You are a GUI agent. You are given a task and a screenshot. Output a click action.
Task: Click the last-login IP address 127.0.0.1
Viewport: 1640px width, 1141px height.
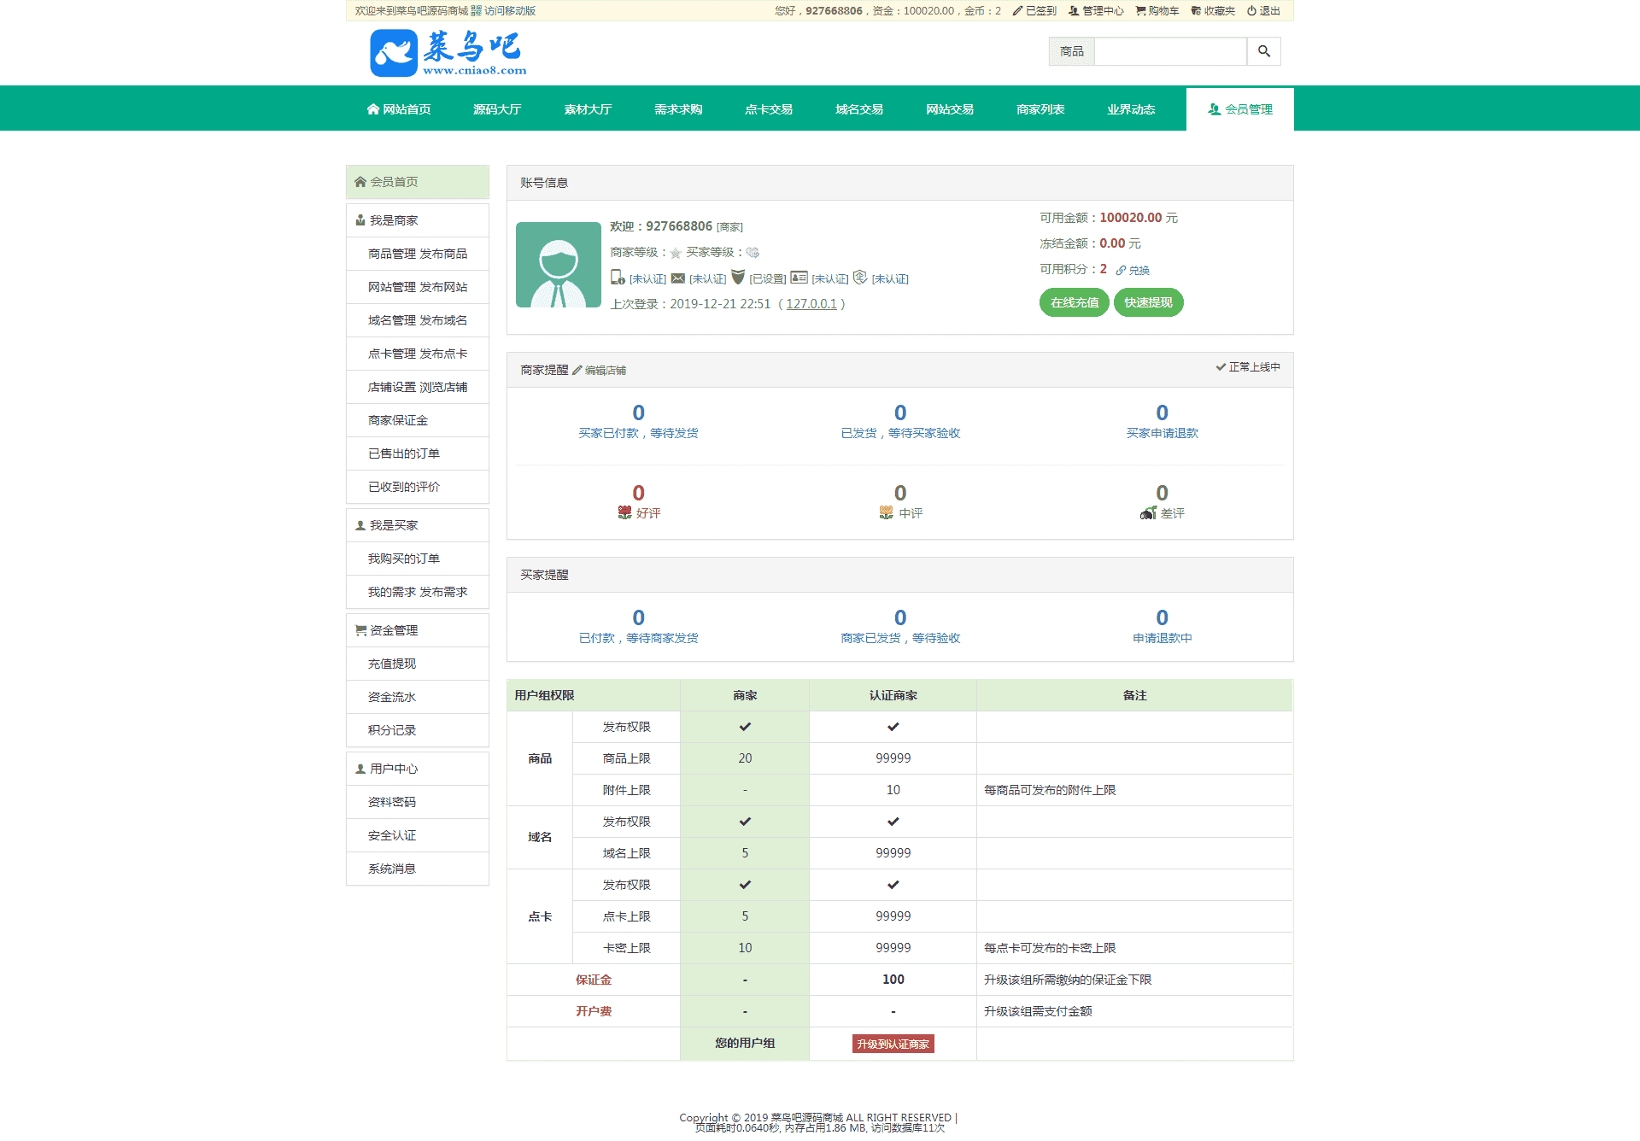point(811,304)
